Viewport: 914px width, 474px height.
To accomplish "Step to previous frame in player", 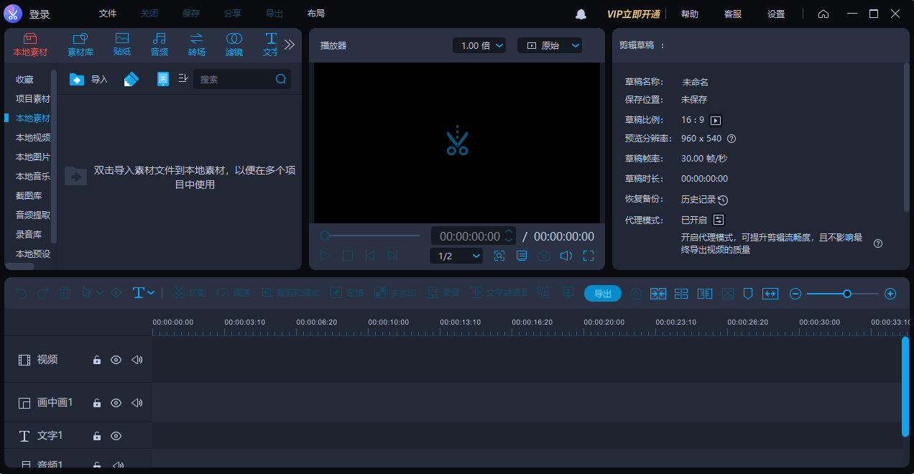I will click(370, 256).
